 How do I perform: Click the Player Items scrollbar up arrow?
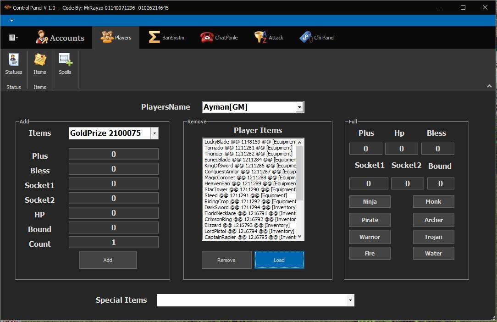coord(299,143)
